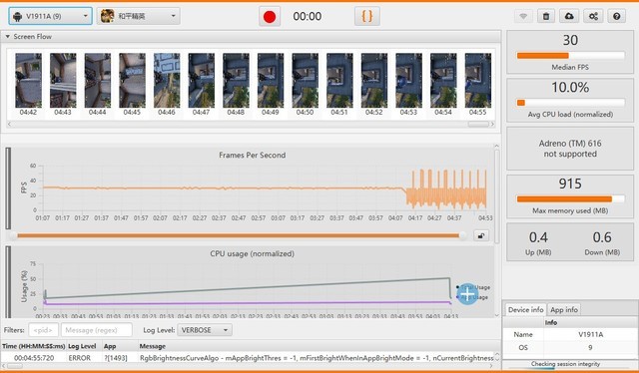Open the application selection dropdown

pyautogui.click(x=139, y=16)
